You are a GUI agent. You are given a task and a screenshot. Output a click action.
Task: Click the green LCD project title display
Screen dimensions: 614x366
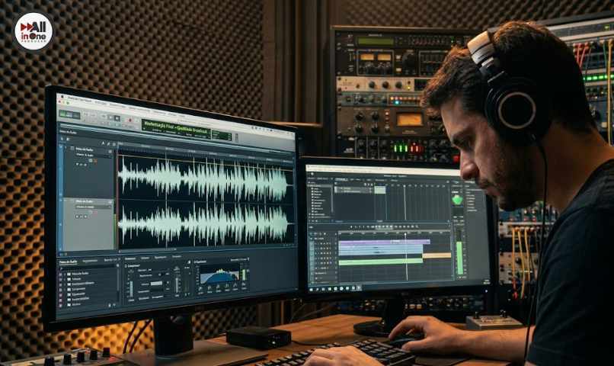tap(176, 128)
